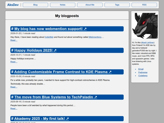Image resolution: width=164 pixels, height=123 pixels.
Task: Open the Email contact link
Action: point(141,69)
